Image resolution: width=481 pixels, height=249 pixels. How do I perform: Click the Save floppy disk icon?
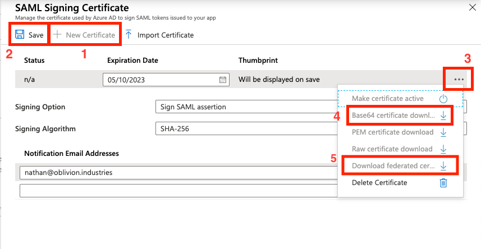pyautogui.click(x=20, y=35)
